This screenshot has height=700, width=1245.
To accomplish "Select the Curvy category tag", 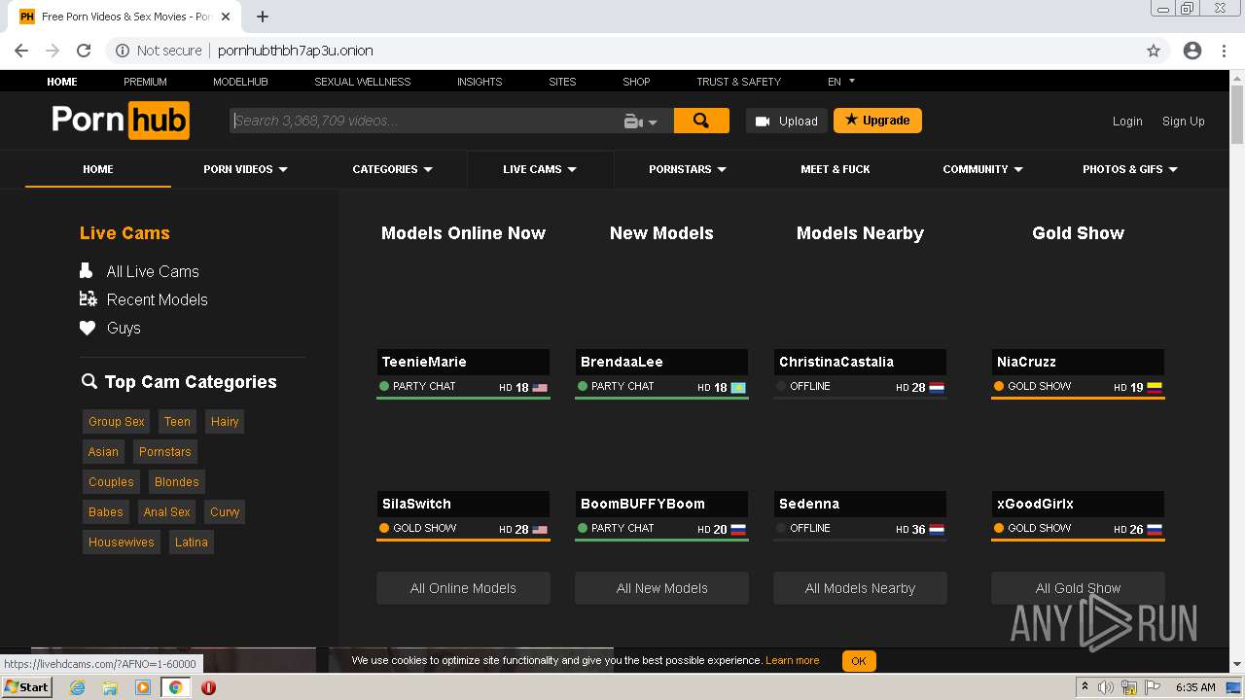I will (x=225, y=512).
